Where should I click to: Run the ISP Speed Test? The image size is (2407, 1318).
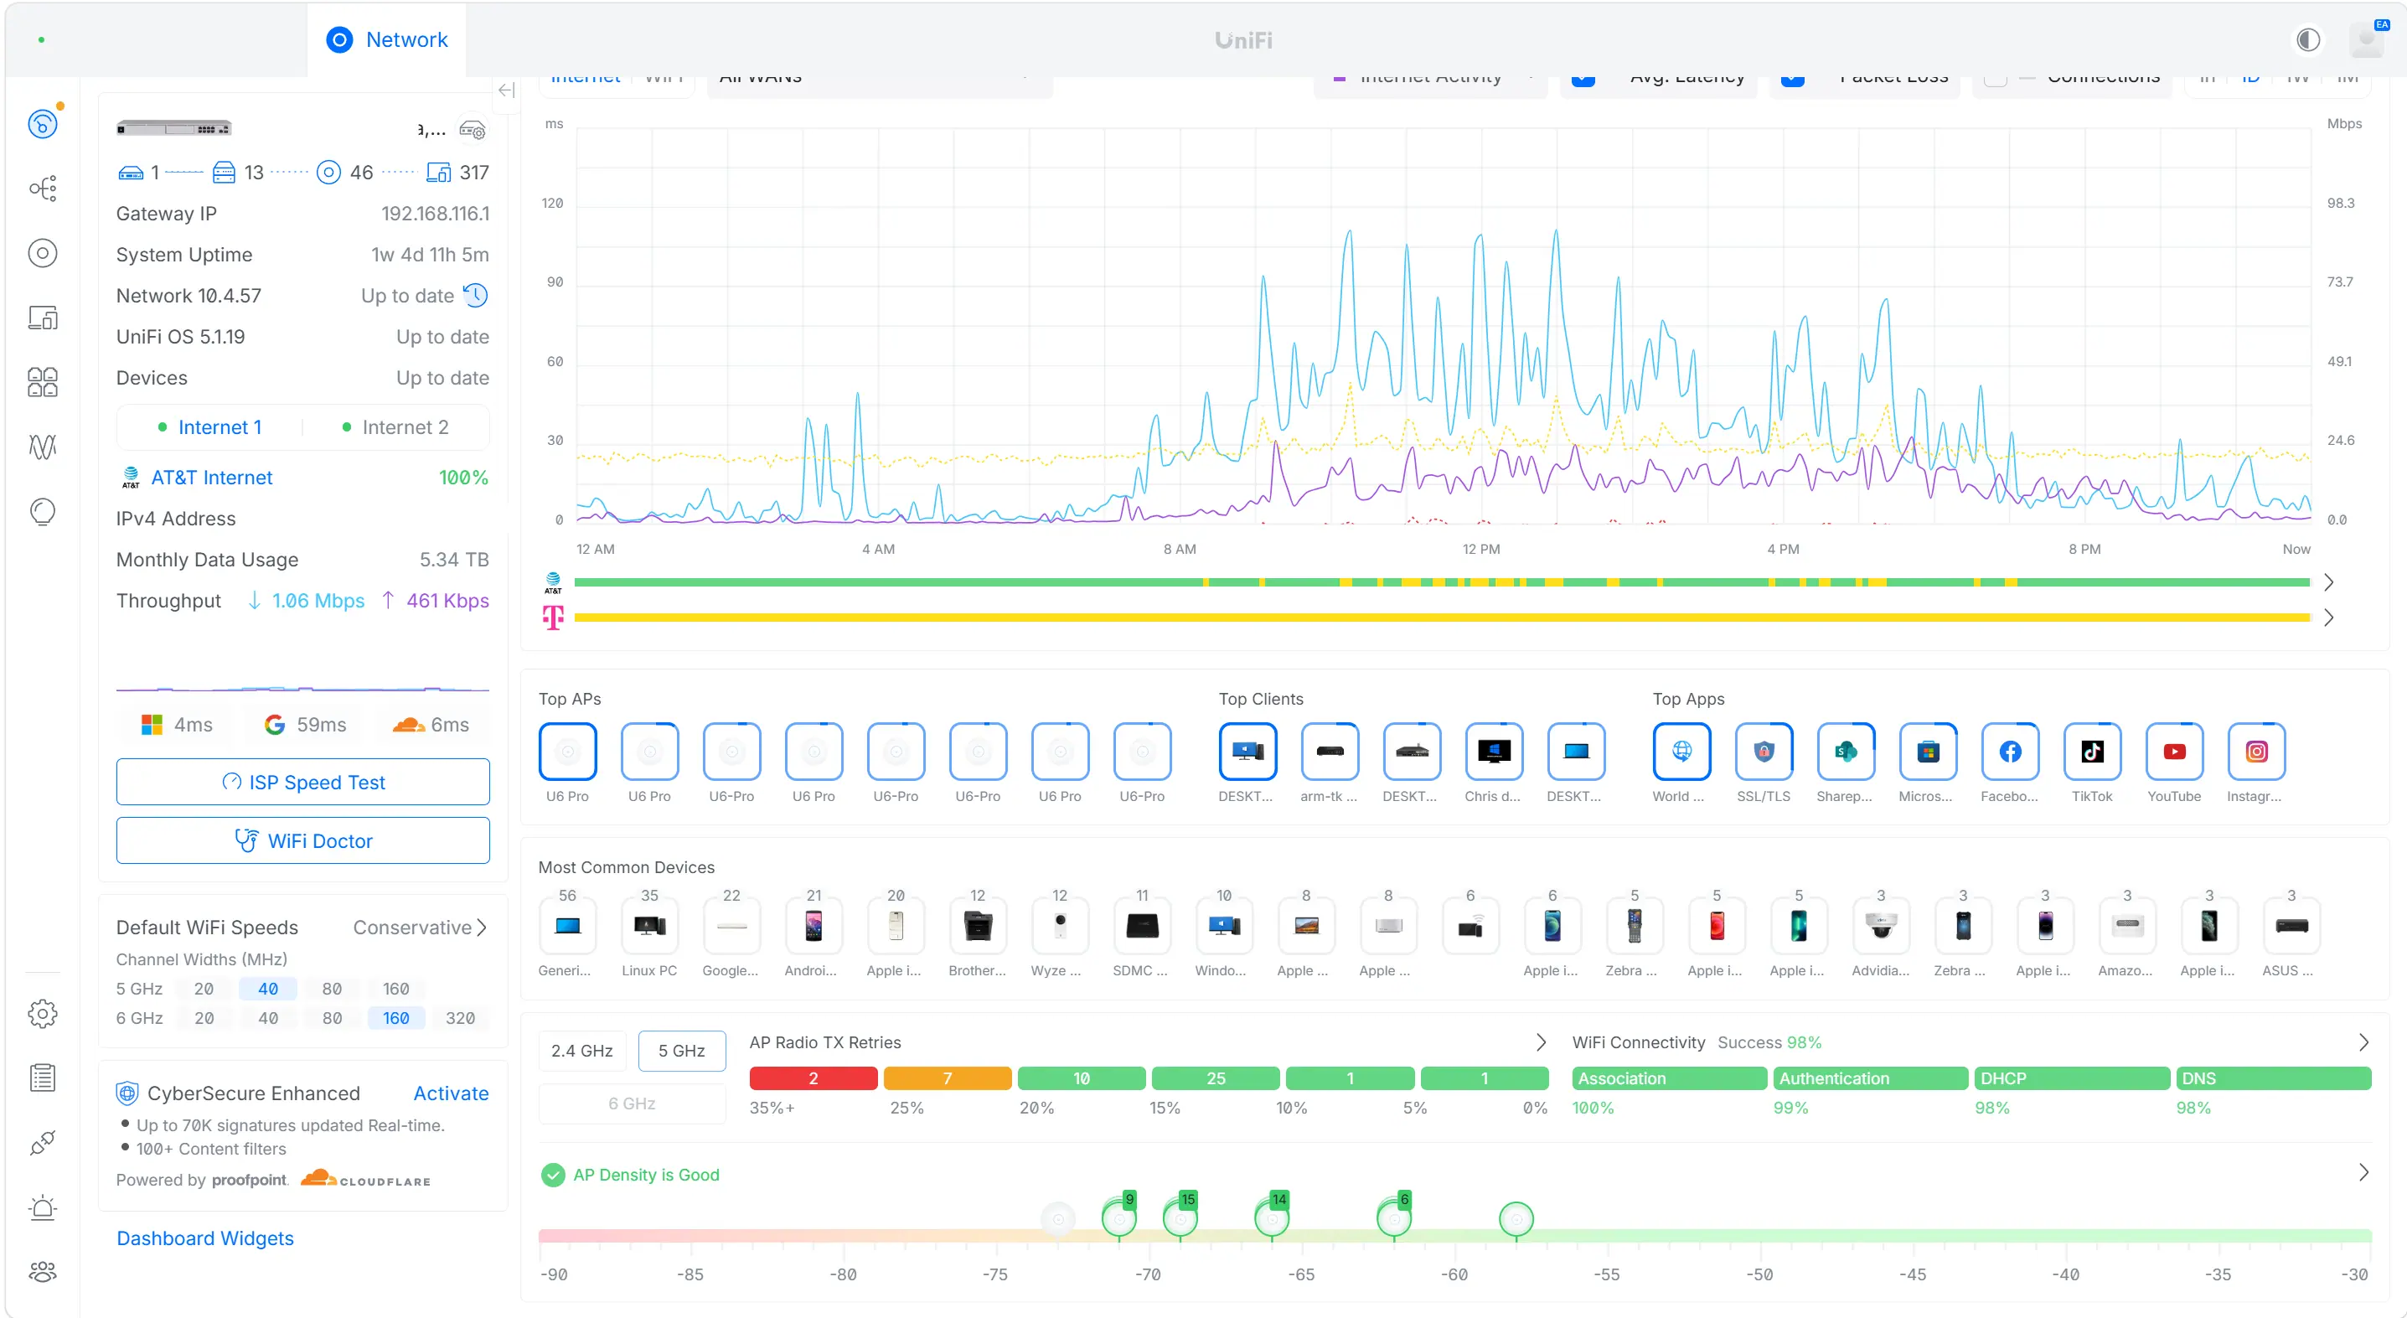[302, 782]
